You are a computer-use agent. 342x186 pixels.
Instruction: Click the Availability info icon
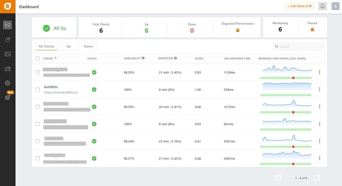[143, 58]
